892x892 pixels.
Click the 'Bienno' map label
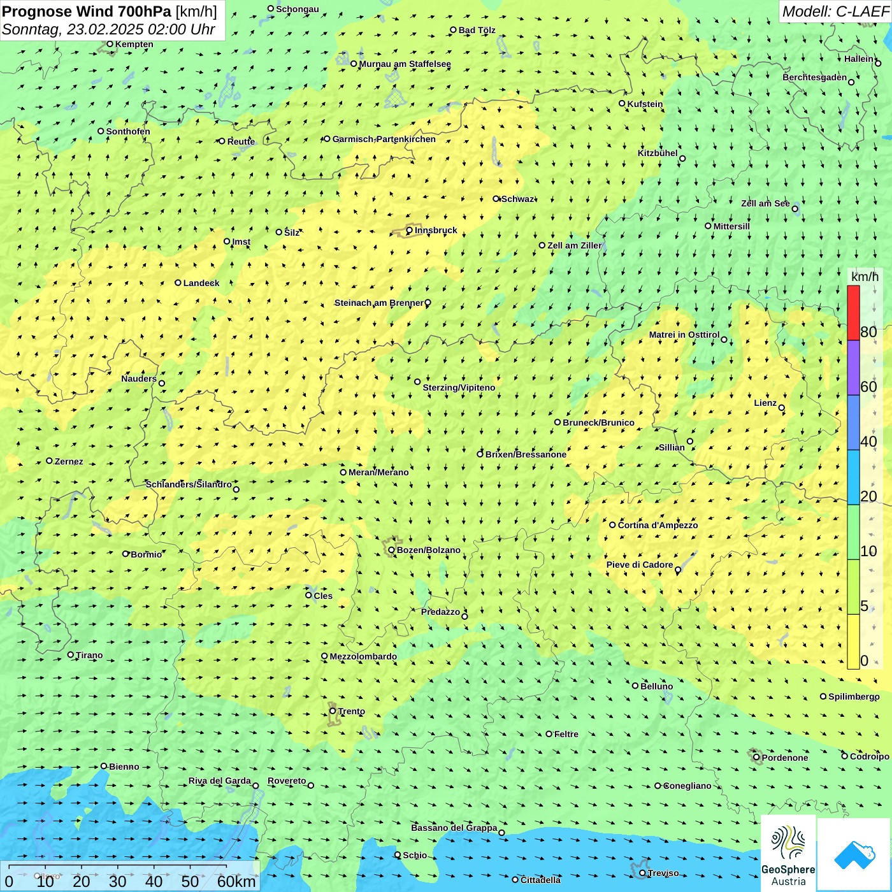coord(124,766)
